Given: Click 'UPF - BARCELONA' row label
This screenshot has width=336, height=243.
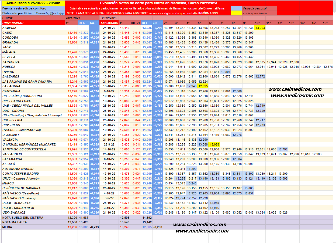Looking at the screenshot, I should (16, 101).
